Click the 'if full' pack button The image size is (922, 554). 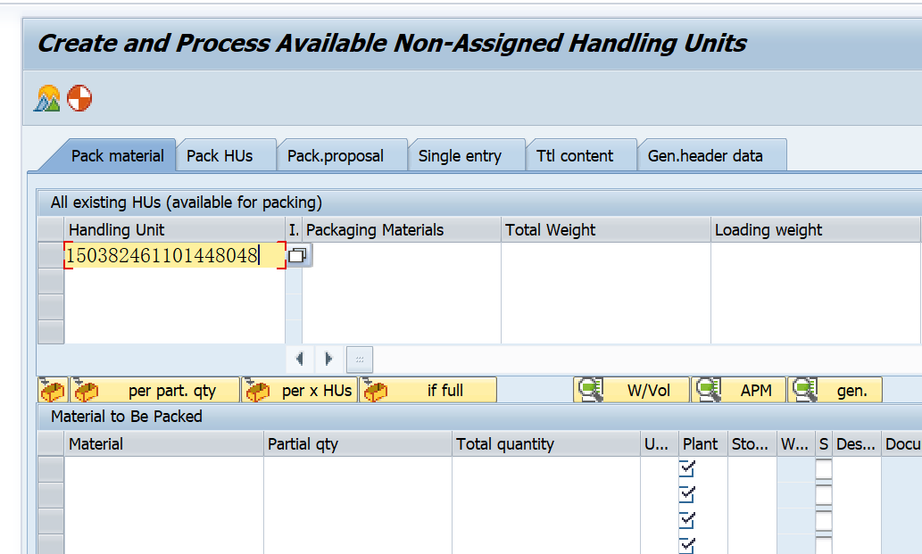(x=428, y=390)
